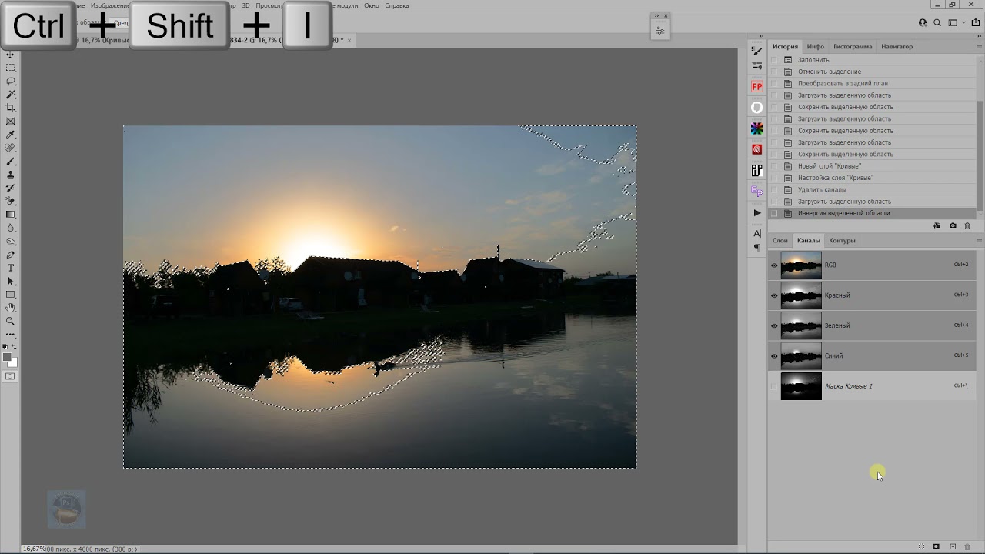The height and width of the screenshot is (554, 985).
Task: Open the Channels panel flyout menu
Action: point(979,241)
